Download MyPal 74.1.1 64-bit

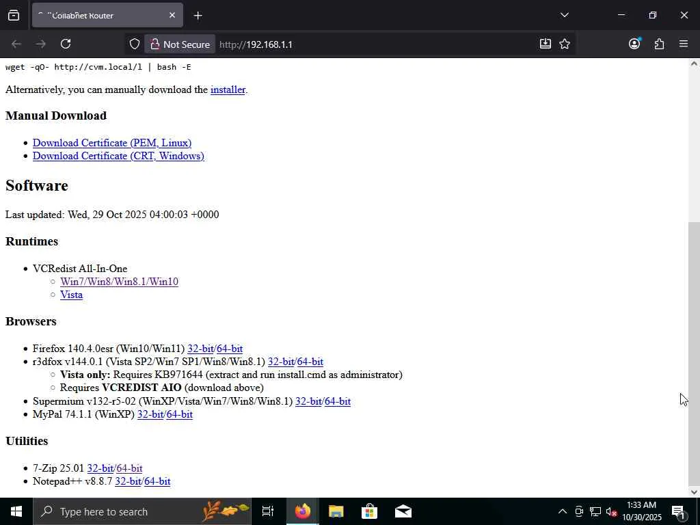(x=180, y=414)
